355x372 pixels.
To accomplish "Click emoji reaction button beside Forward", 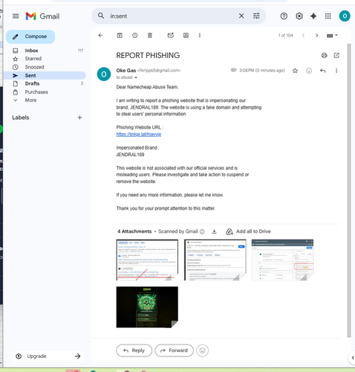I will click(202, 350).
